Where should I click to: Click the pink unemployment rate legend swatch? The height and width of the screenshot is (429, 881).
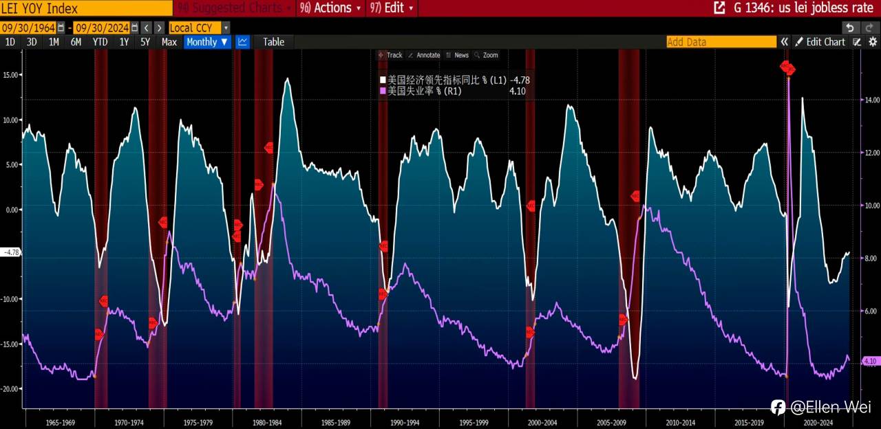tap(383, 91)
